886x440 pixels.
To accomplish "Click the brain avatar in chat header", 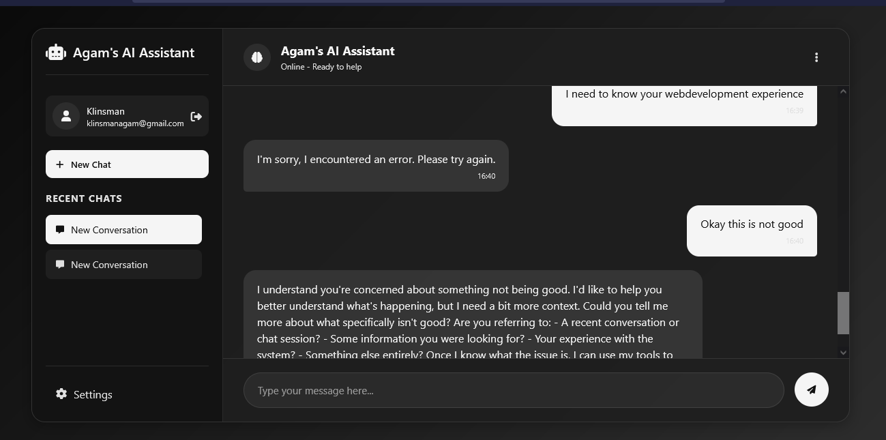I will coord(257,57).
